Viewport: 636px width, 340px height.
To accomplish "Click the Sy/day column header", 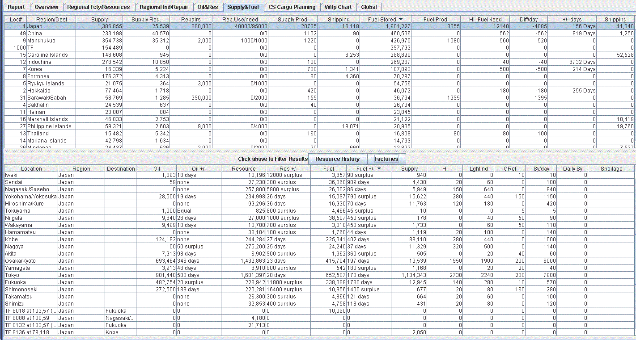I will coord(542,169).
